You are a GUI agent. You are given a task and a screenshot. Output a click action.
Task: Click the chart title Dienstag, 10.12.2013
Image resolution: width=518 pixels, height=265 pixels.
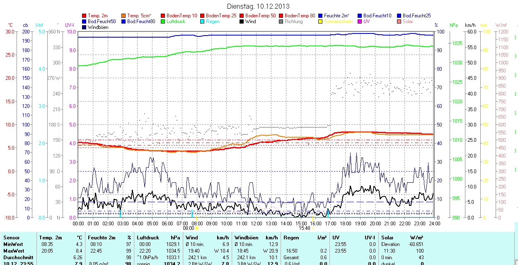(259, 6)
